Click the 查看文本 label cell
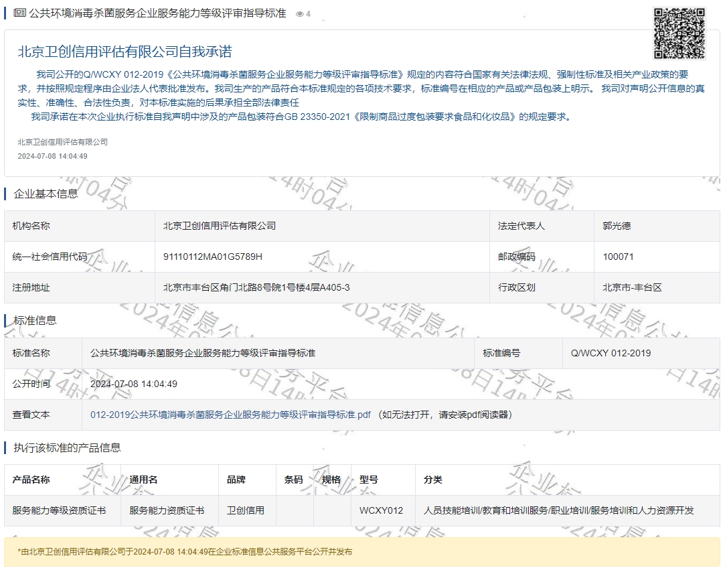Screen dimensions: 725x572 tap(43, 415)
